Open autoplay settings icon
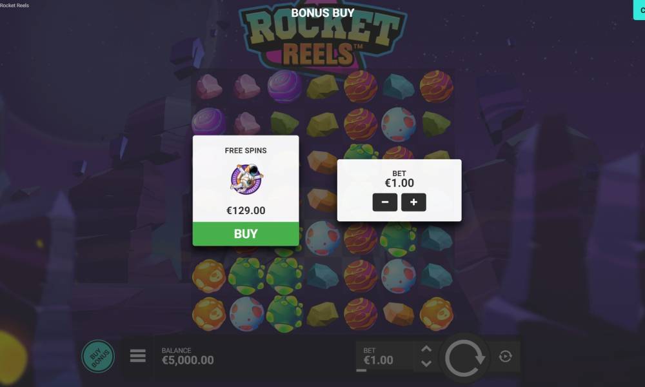This screenshot has width=645, height=387. pyautogui.click(x=505, y=356)
